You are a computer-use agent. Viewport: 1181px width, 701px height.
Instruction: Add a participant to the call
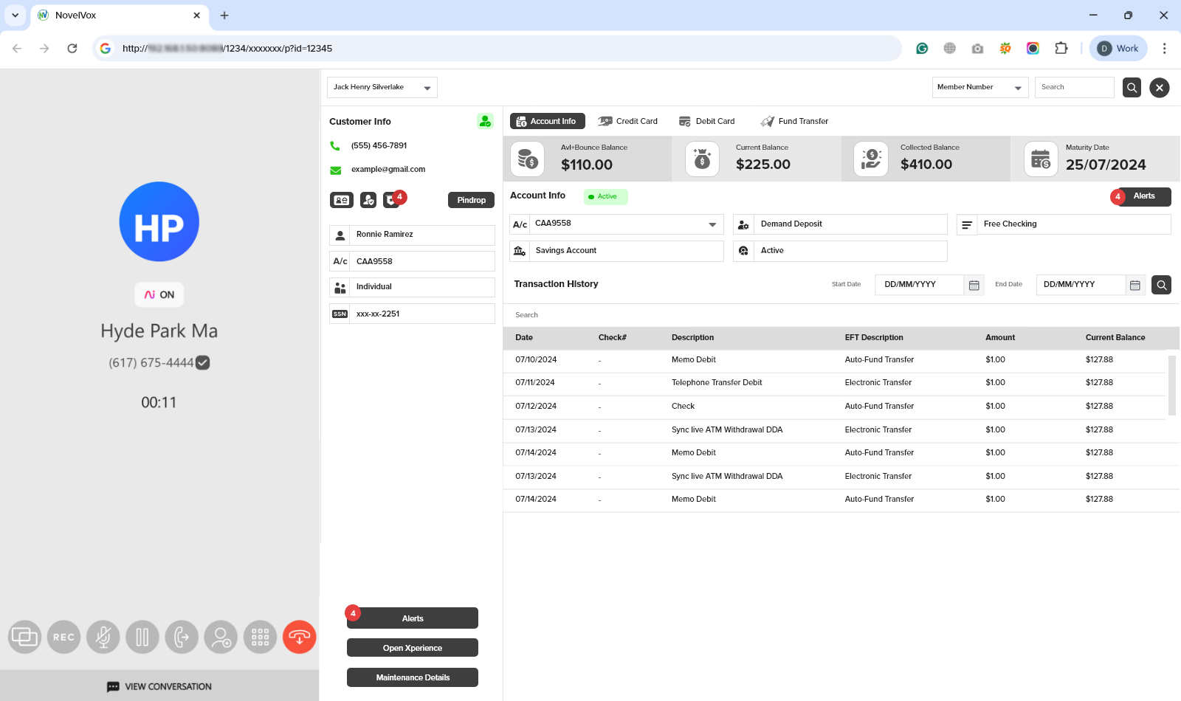[x=221, y=637]
